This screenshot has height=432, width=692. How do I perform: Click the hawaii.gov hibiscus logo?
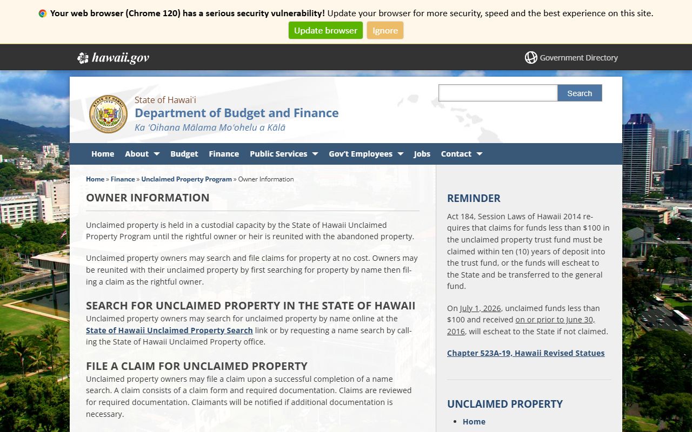click(83, 58)
